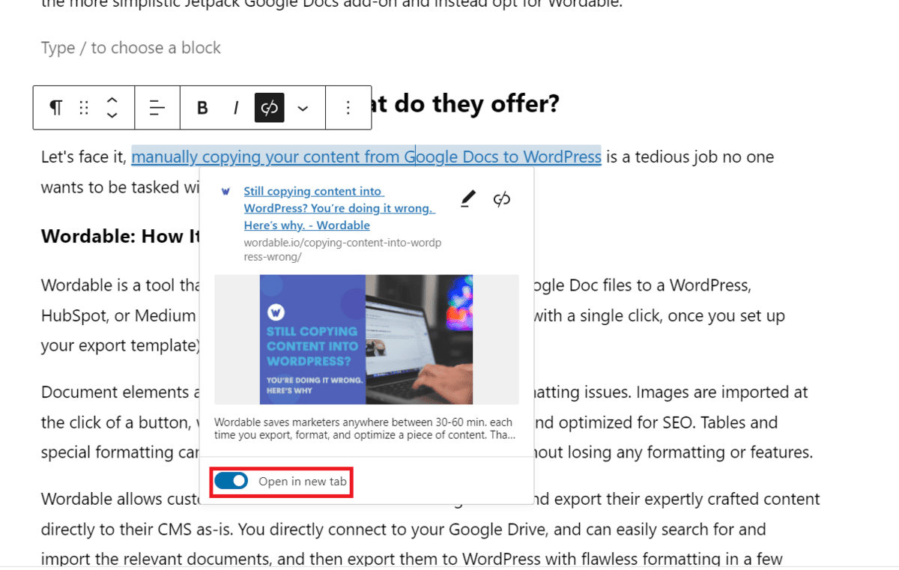Move the block up with the up arrow
The image size is (899, 570).
point(111,100)
